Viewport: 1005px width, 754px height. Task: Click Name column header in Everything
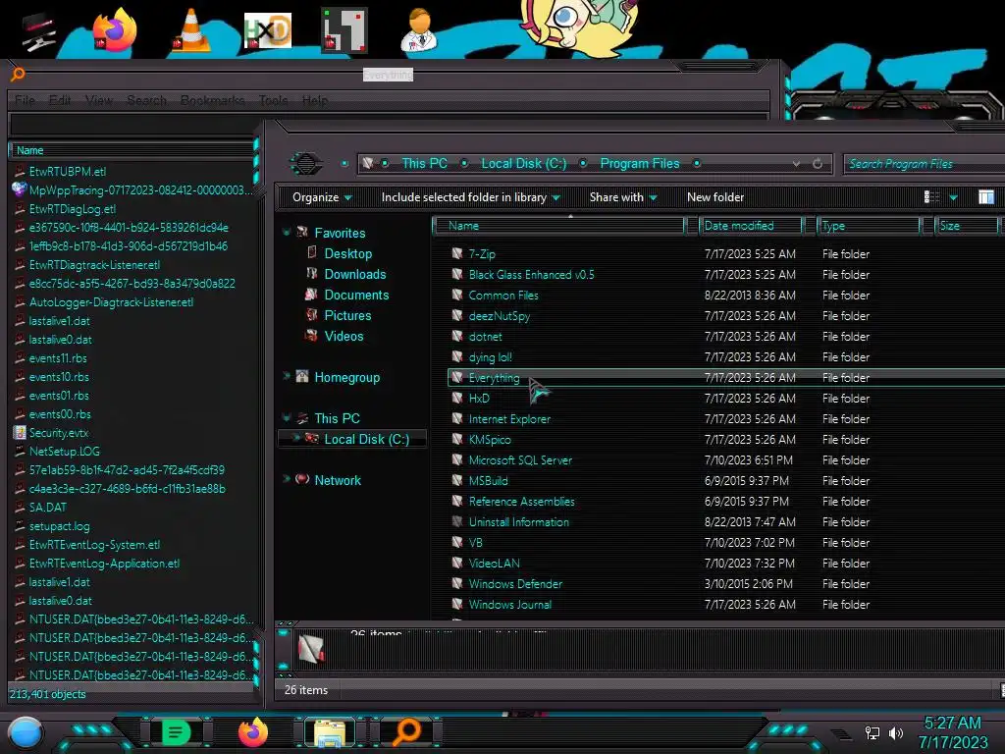coord(132,150)
